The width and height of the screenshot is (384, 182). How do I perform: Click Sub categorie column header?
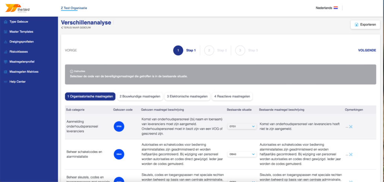75,110
